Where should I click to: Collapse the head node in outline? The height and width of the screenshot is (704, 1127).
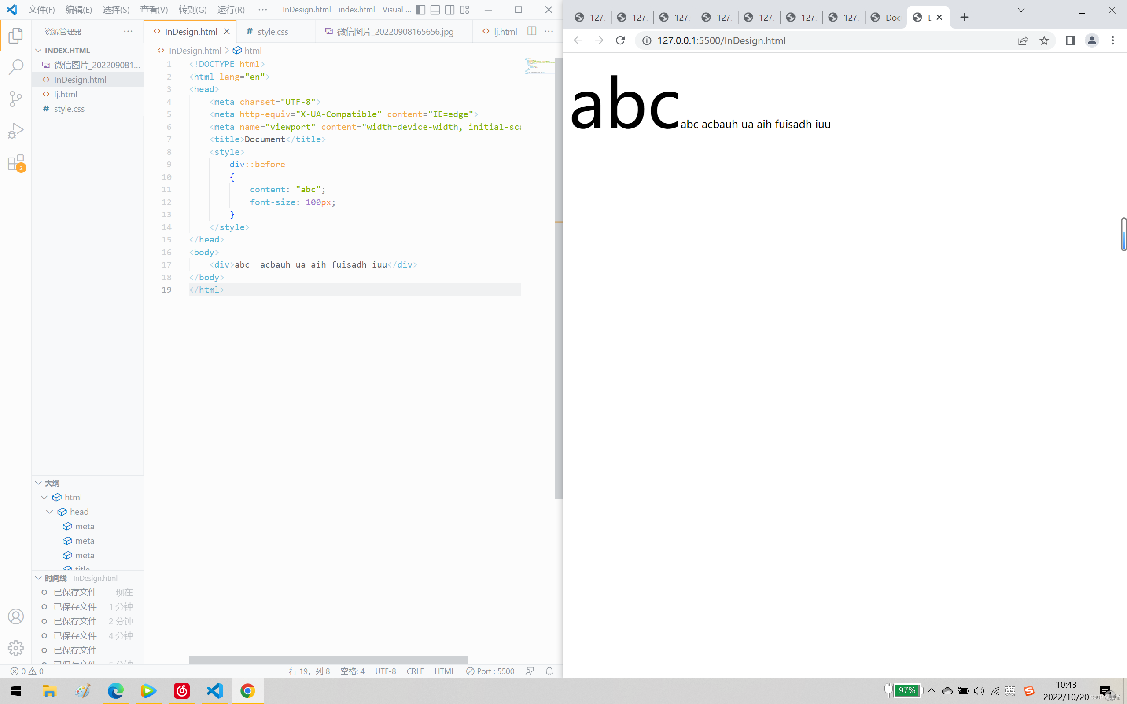tap(50, 512)
